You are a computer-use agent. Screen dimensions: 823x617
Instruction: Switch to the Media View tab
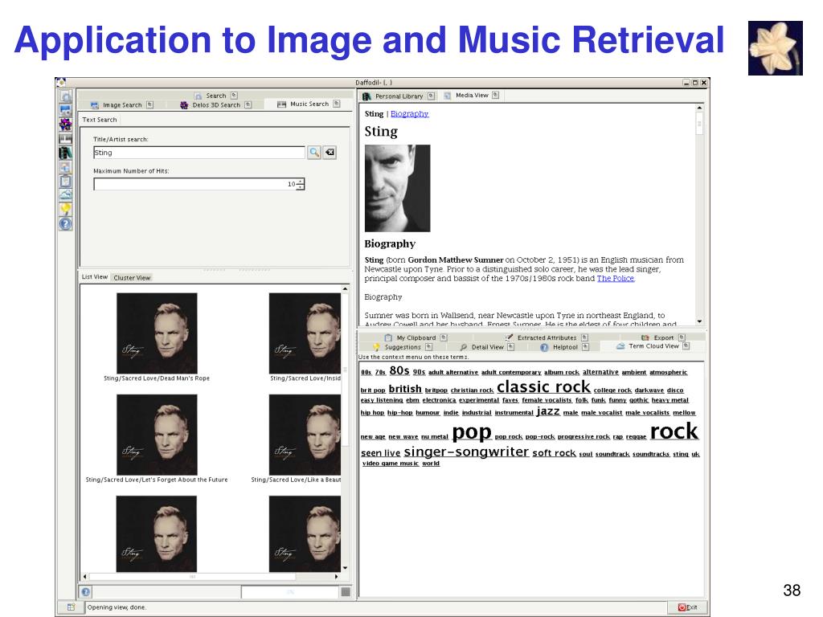471,95
